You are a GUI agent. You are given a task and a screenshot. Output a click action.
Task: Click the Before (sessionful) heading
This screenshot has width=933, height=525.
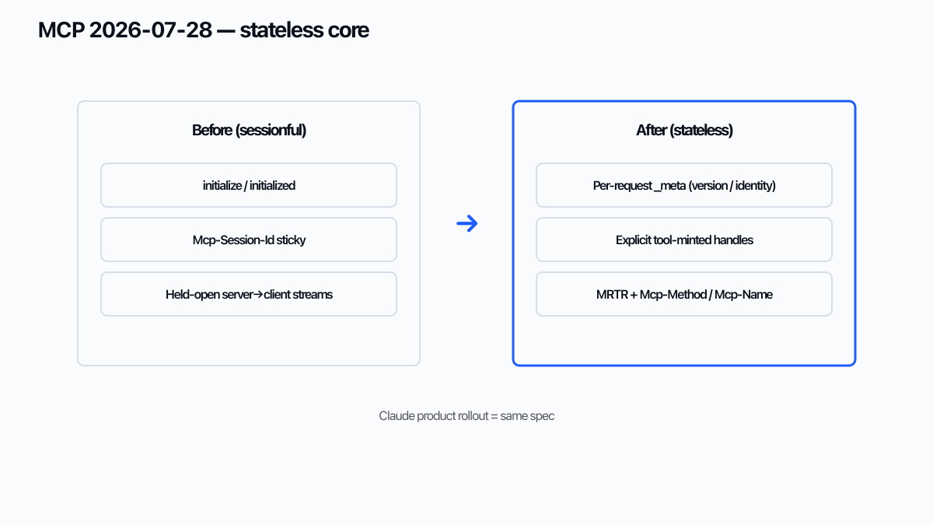pos(249,131)
